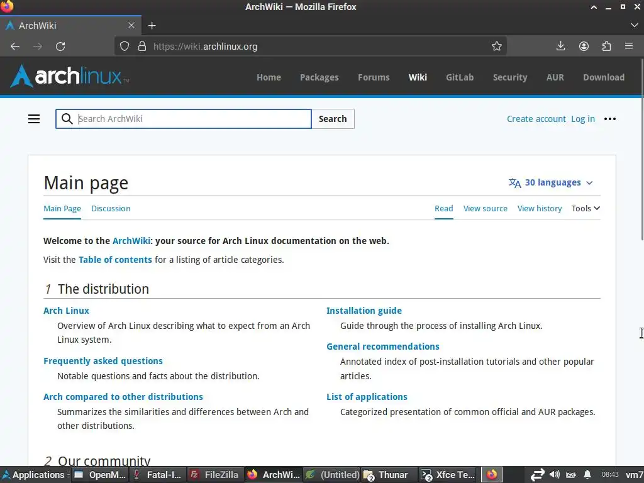Open the Firefox account icon
Screen dimensions: 644x483
[x=584, y=46]
